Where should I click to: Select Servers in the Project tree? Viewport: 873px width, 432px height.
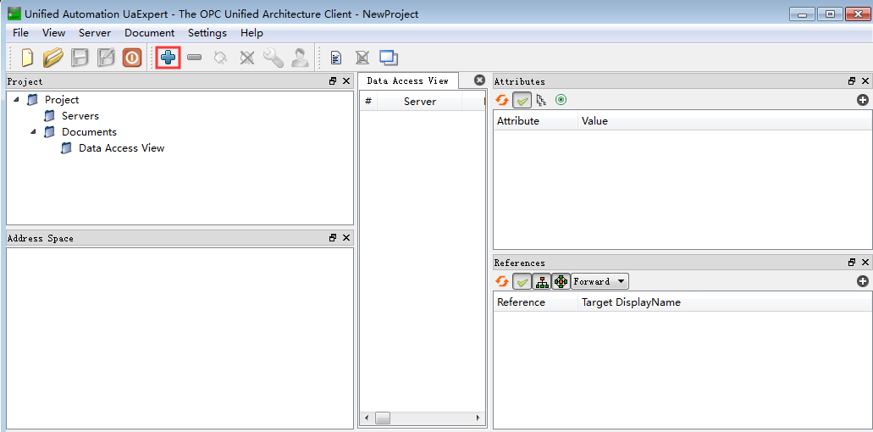pos(80,116)
